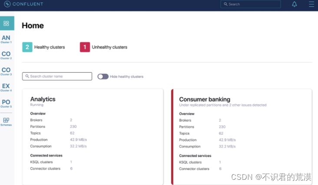318x185 pixels.
Task: Click Production value 42.9 MB/s in Analytics
Action: [79, 139]
